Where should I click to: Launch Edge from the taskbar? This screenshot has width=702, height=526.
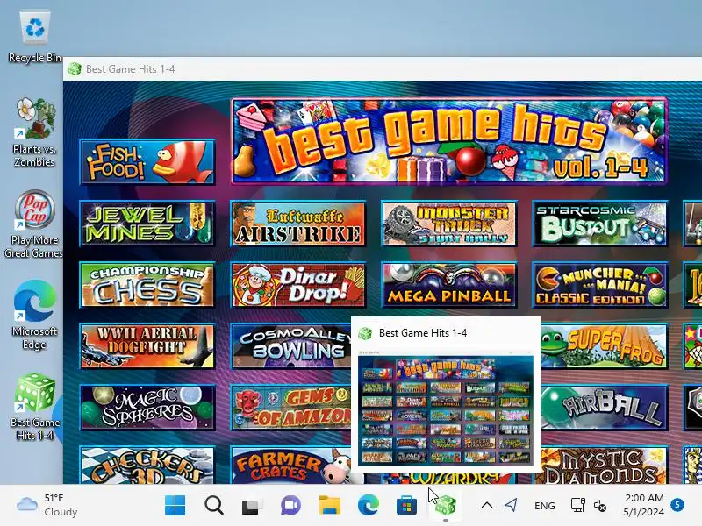tap(369, 506)
